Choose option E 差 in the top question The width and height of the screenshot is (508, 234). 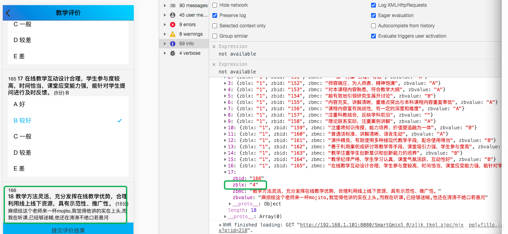tap(68, 56)
